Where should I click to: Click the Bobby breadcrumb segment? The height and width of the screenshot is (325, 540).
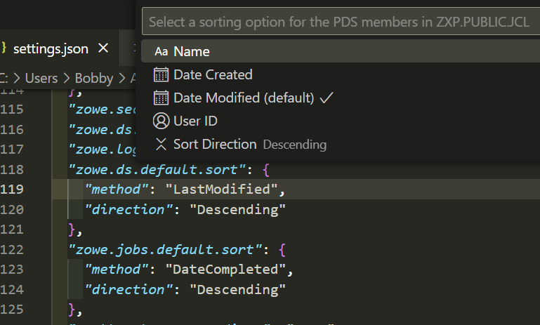coord(94,79)
